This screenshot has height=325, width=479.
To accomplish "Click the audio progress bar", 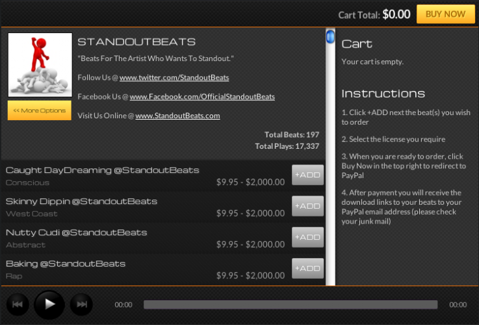I will tap(291, 305).
